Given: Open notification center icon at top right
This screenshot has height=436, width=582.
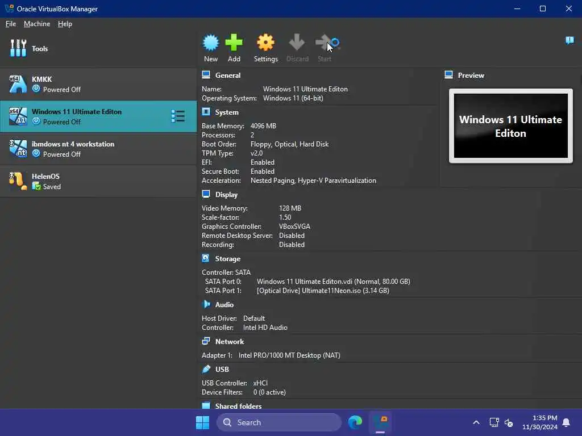Looking at the screenshot, I should point(569,40).
